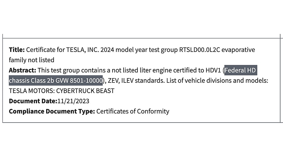Click the "Compliance Document Type:" label
This screenshot has height=159, width=283.
coord(52,111)
